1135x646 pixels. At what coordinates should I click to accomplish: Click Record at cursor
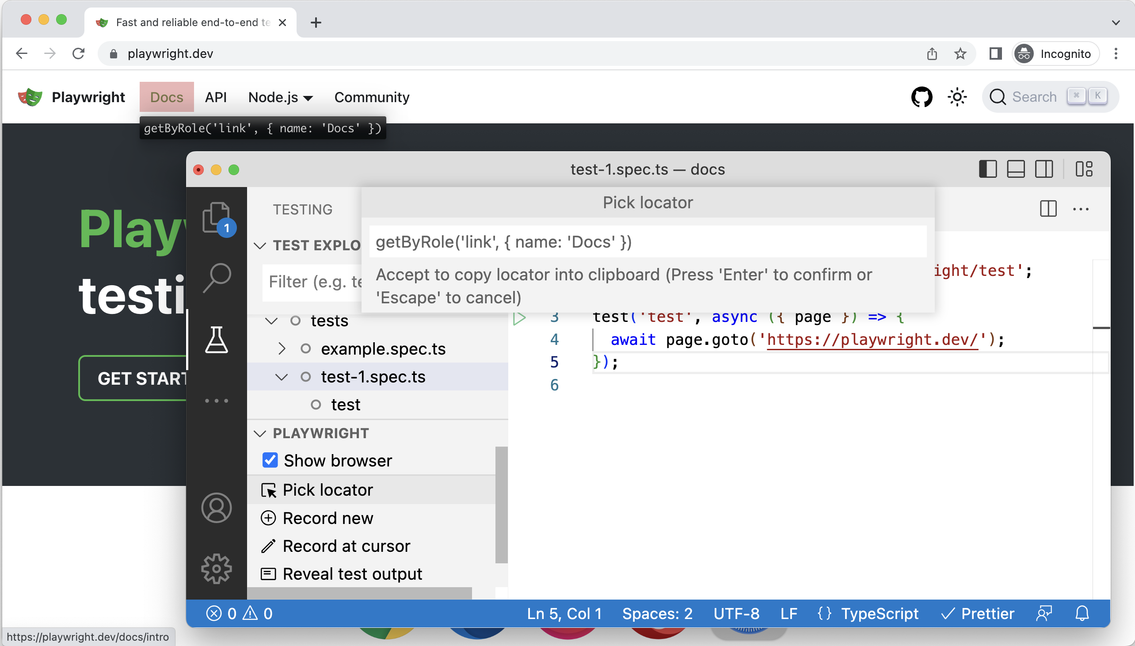(x=371, y=546)
